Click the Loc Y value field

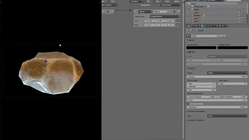coord(159,21)
